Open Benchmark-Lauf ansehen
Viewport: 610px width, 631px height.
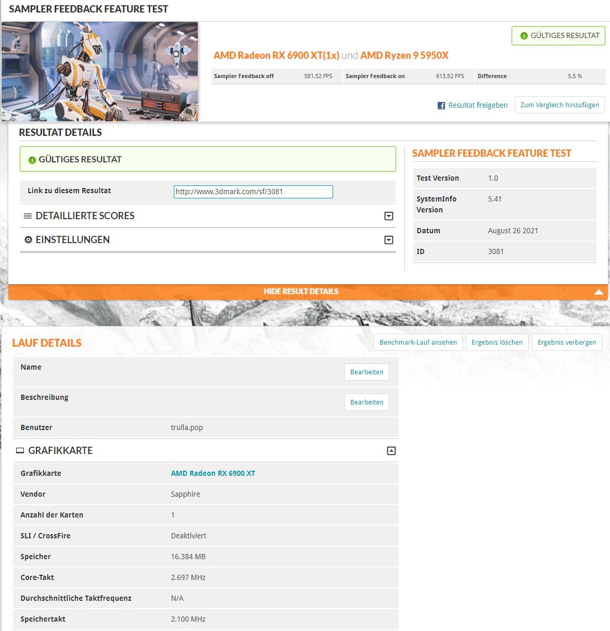click(418, 342)
